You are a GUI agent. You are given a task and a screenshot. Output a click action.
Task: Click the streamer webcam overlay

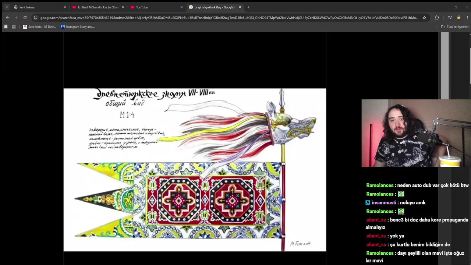416,133
